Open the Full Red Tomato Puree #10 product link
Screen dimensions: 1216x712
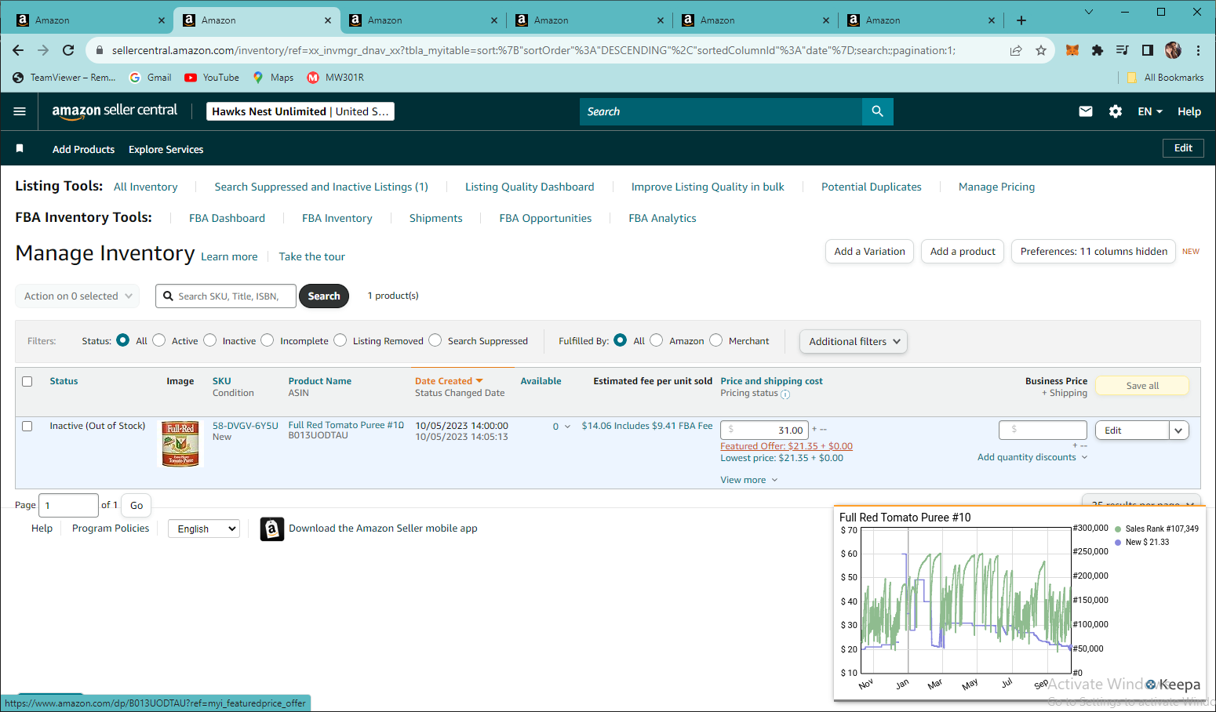coord(346,425)
